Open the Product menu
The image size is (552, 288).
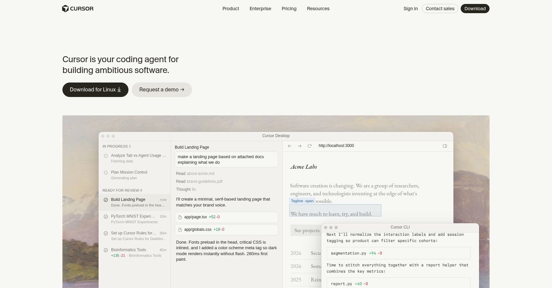point(231,9)
